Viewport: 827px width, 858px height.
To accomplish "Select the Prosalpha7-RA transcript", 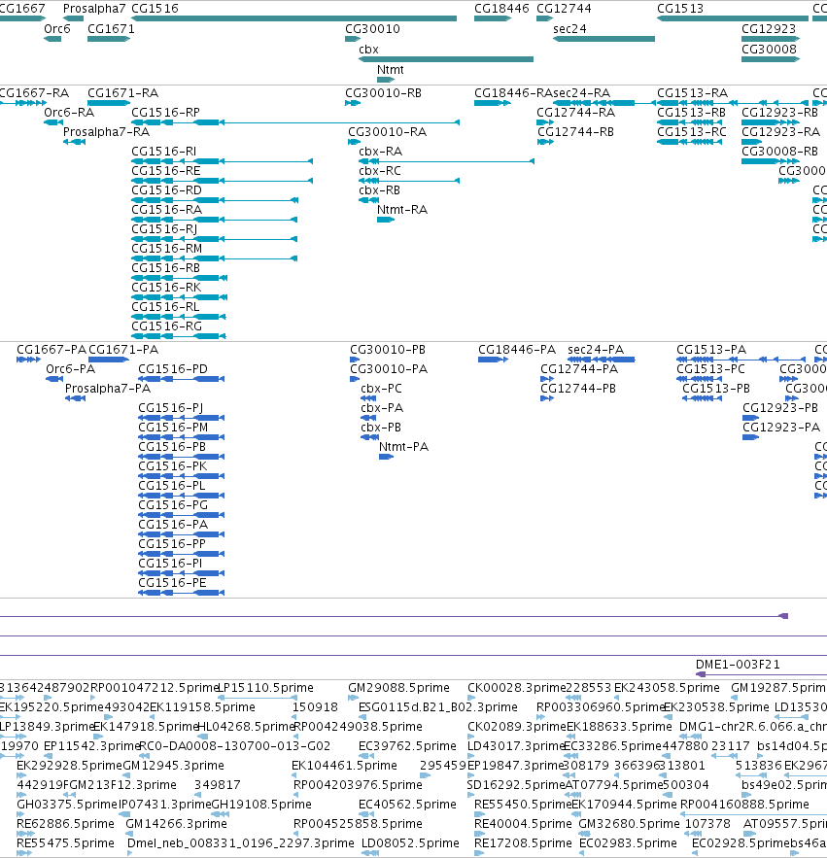I will 75,142.
